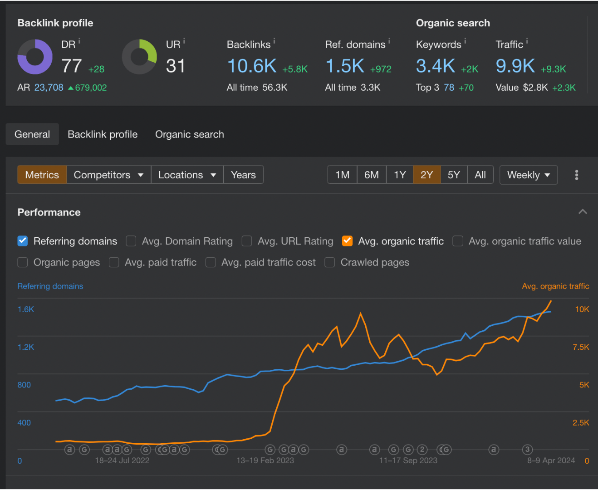This screenshot has height=490, width=598.
Task: Click the Ref. domains info icon
Action: [389, 41]
